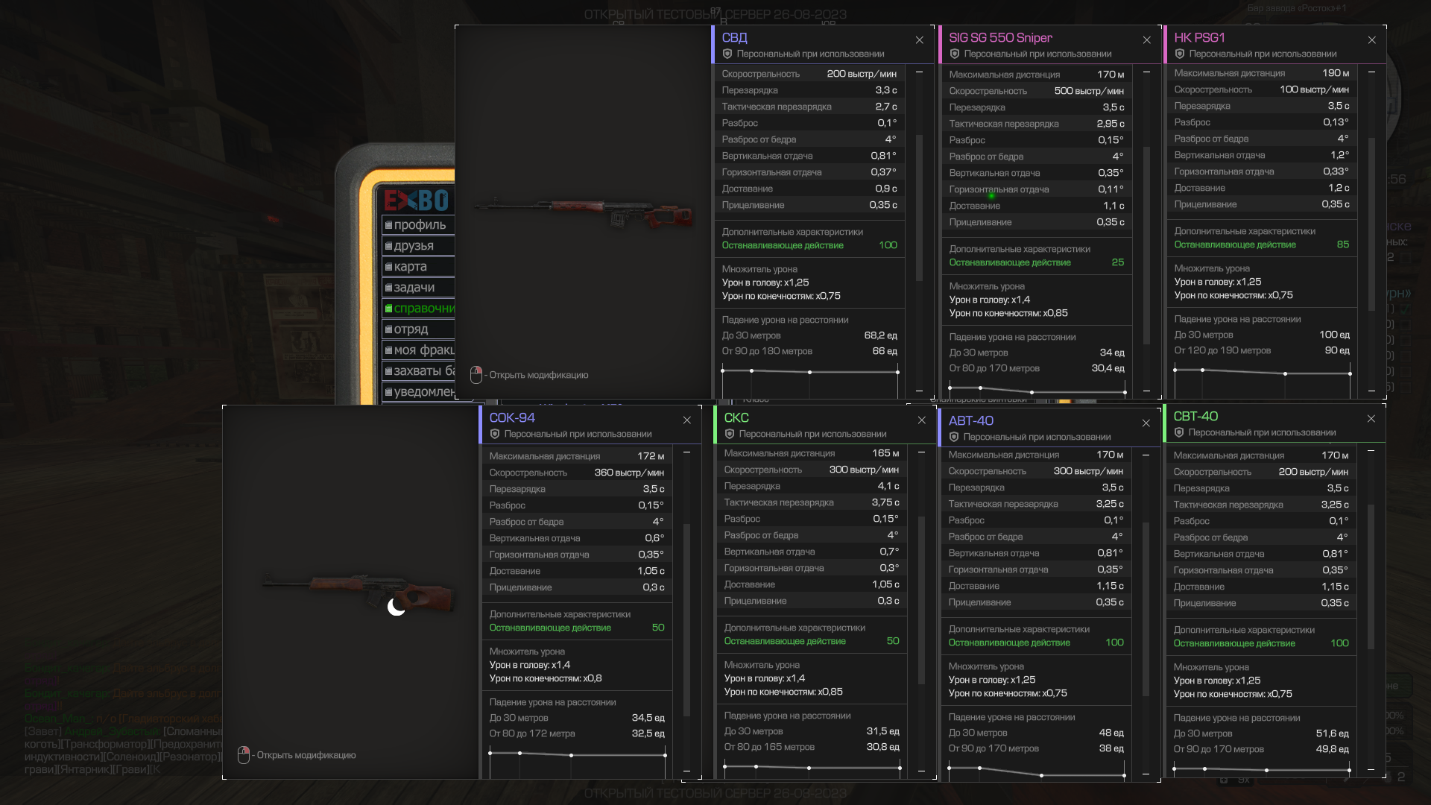Click the СОК-94 panel title
Viewport: 1431px width, 805px height.
tap(512, 418)
